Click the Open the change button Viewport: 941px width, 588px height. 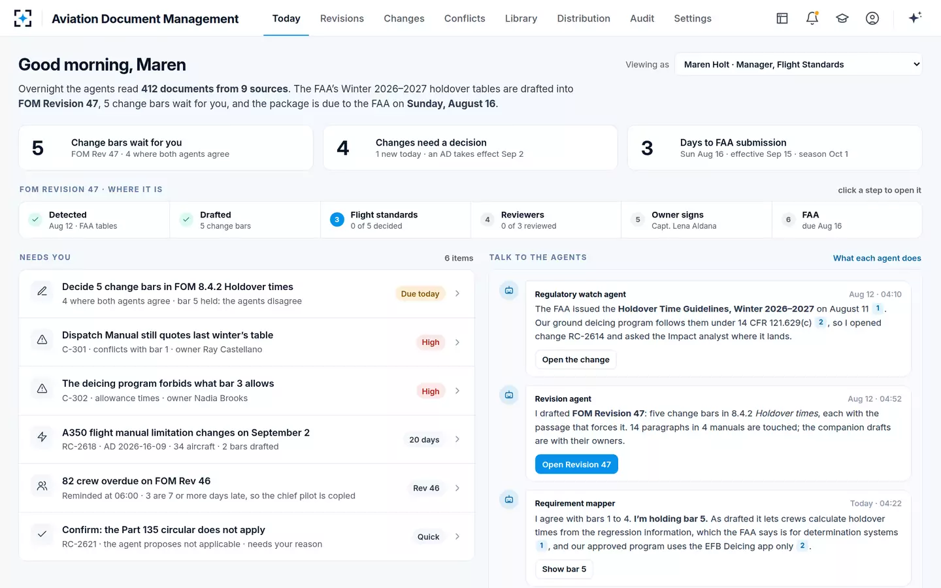(576, 360)
